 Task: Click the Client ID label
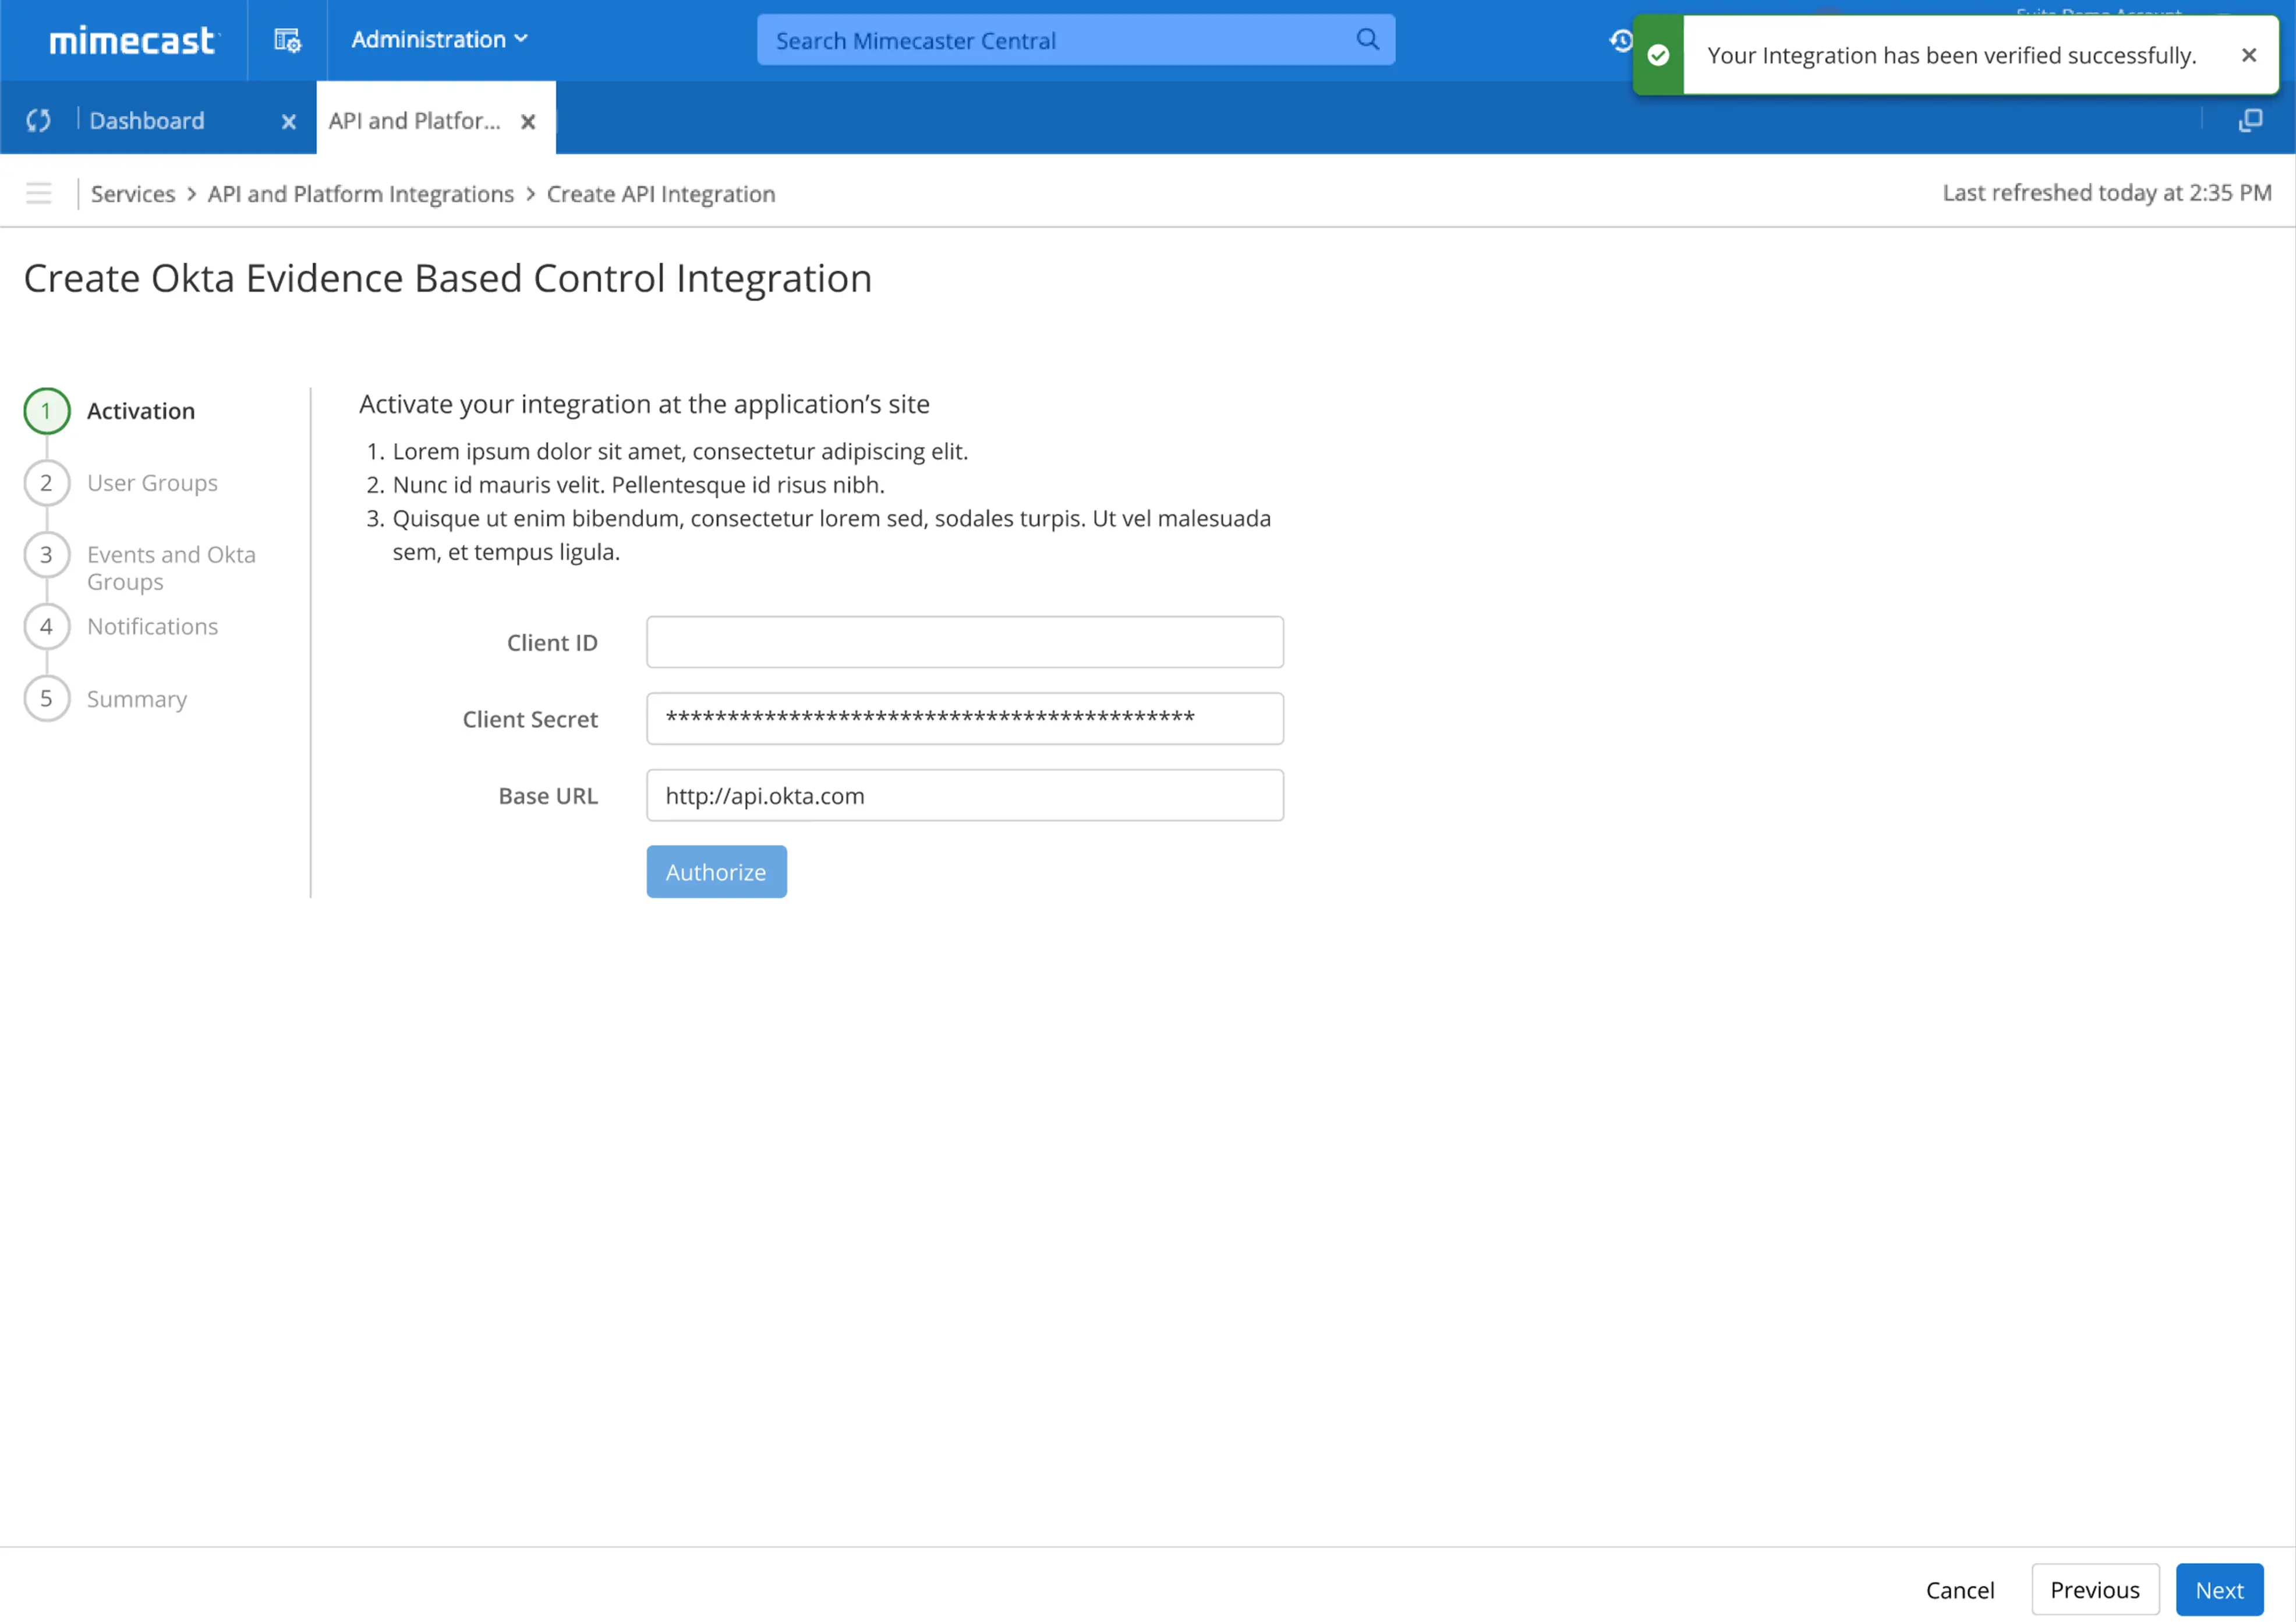552,643
